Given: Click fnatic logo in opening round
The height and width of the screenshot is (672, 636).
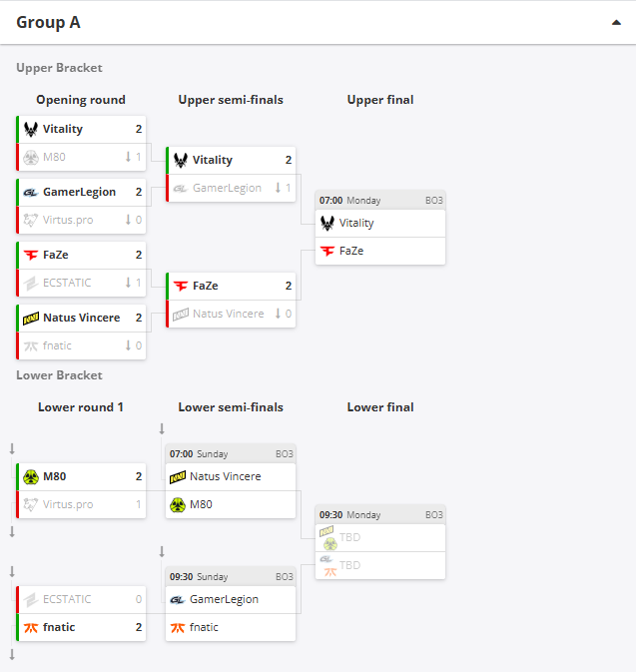Looking at the screenshot, I should pyautogui.click(x=31, y=345).
